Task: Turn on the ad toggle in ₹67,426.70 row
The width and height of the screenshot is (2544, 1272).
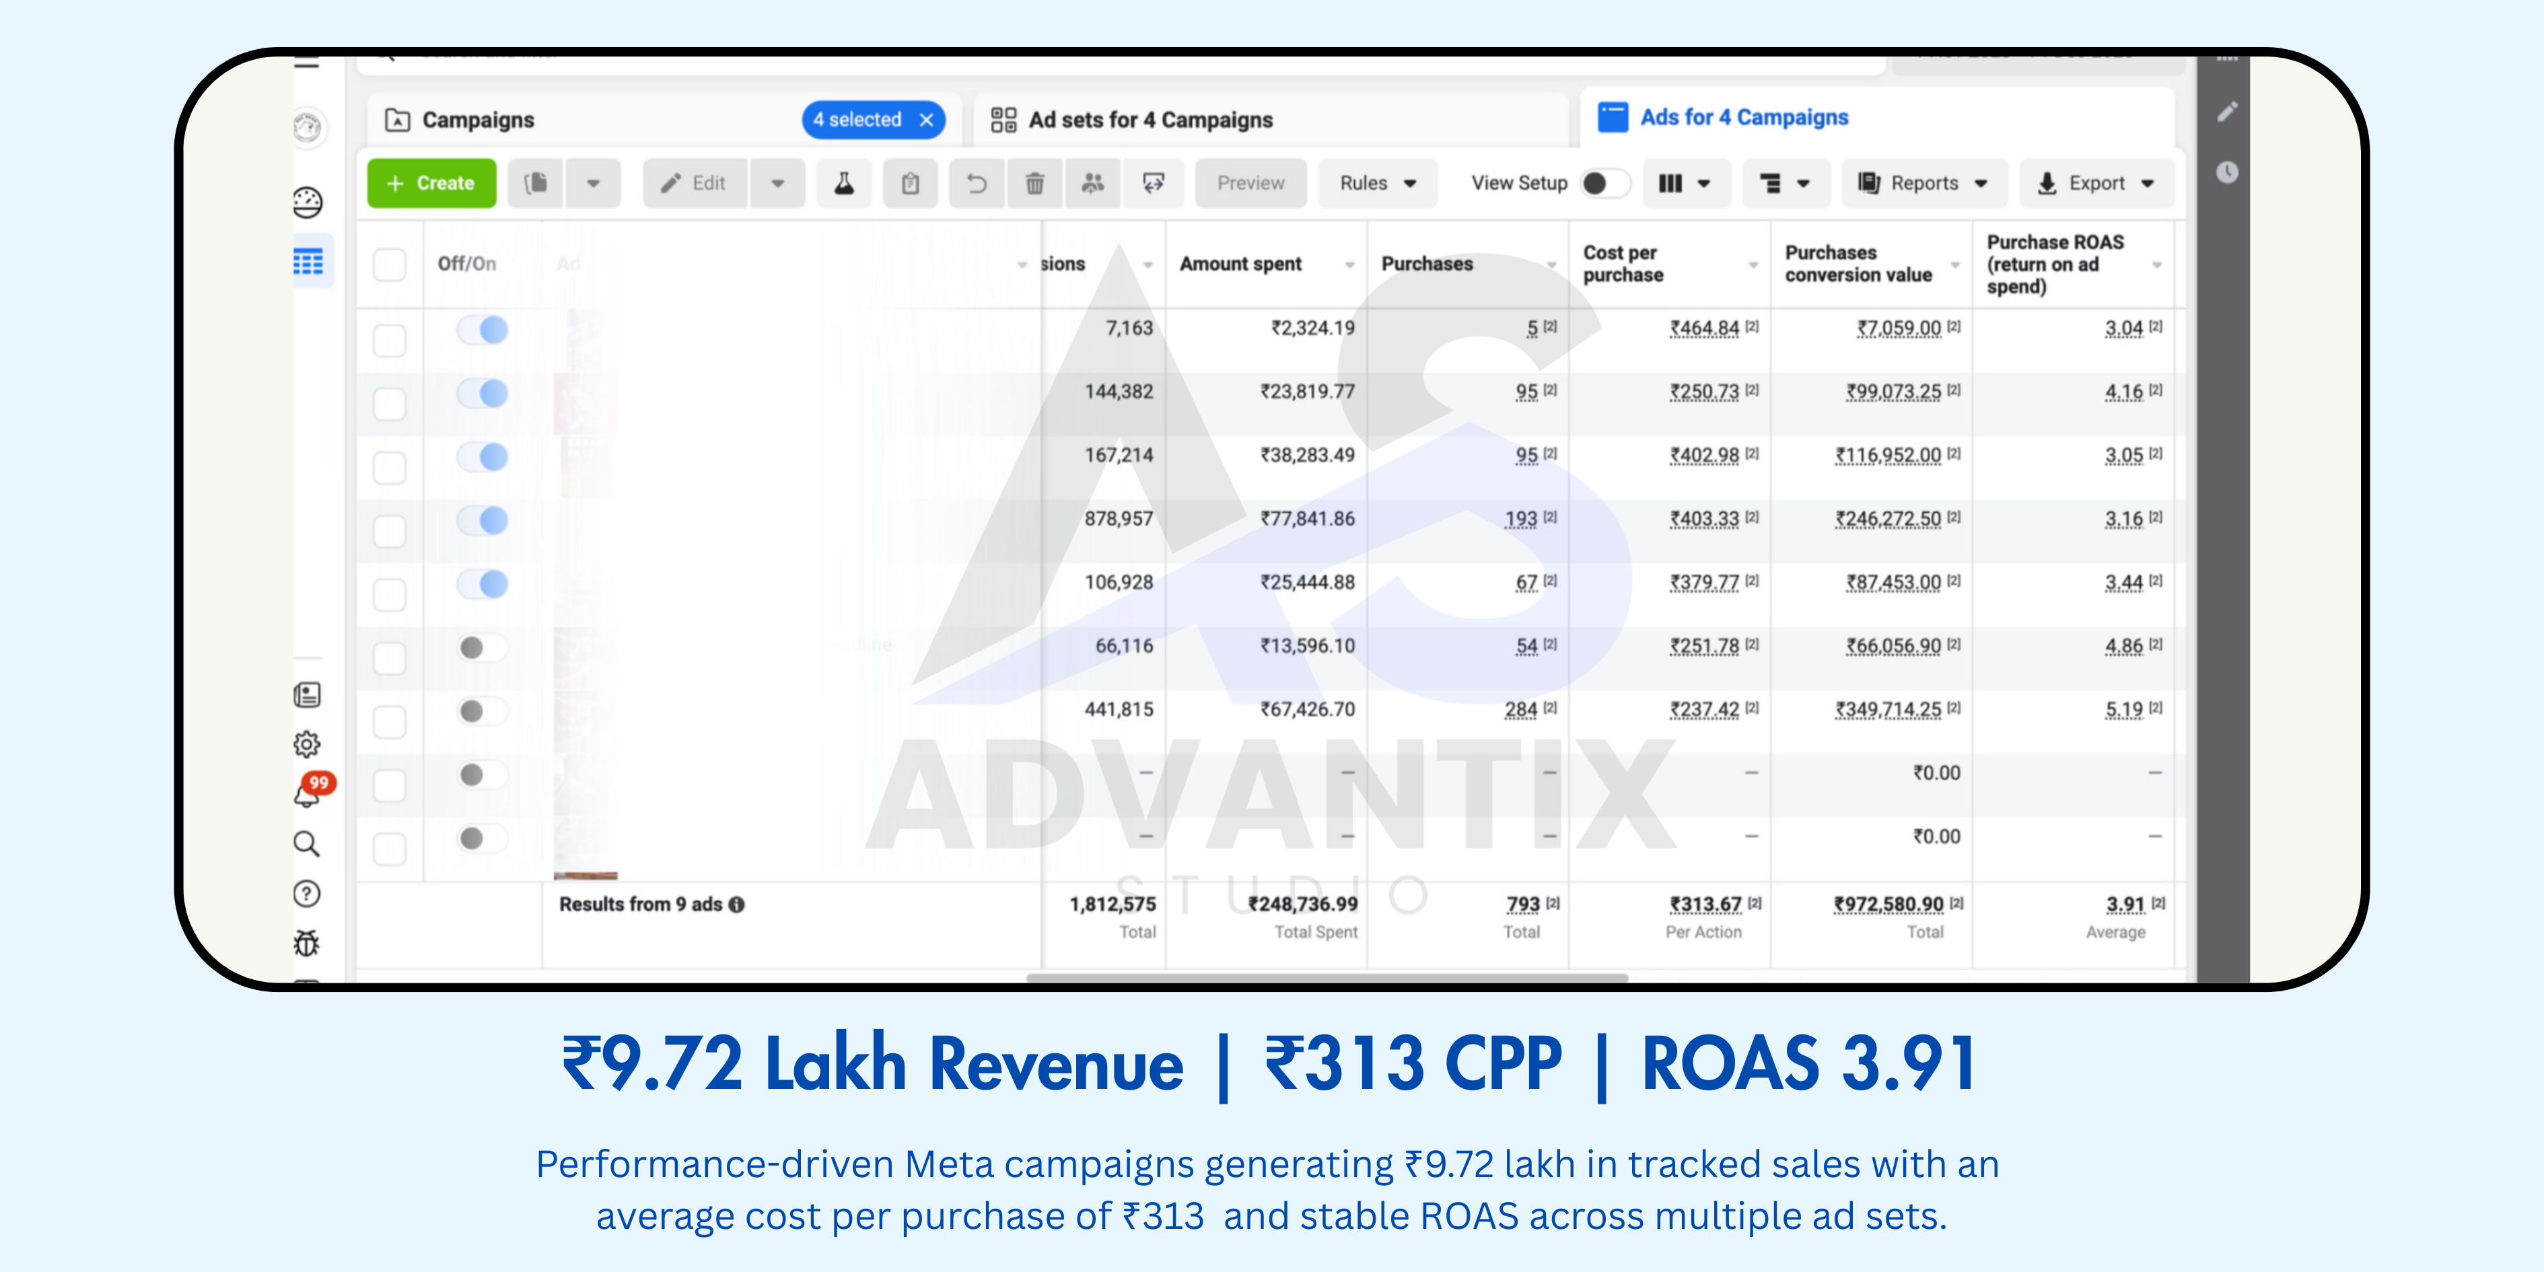Action: [x=483, y=711]
